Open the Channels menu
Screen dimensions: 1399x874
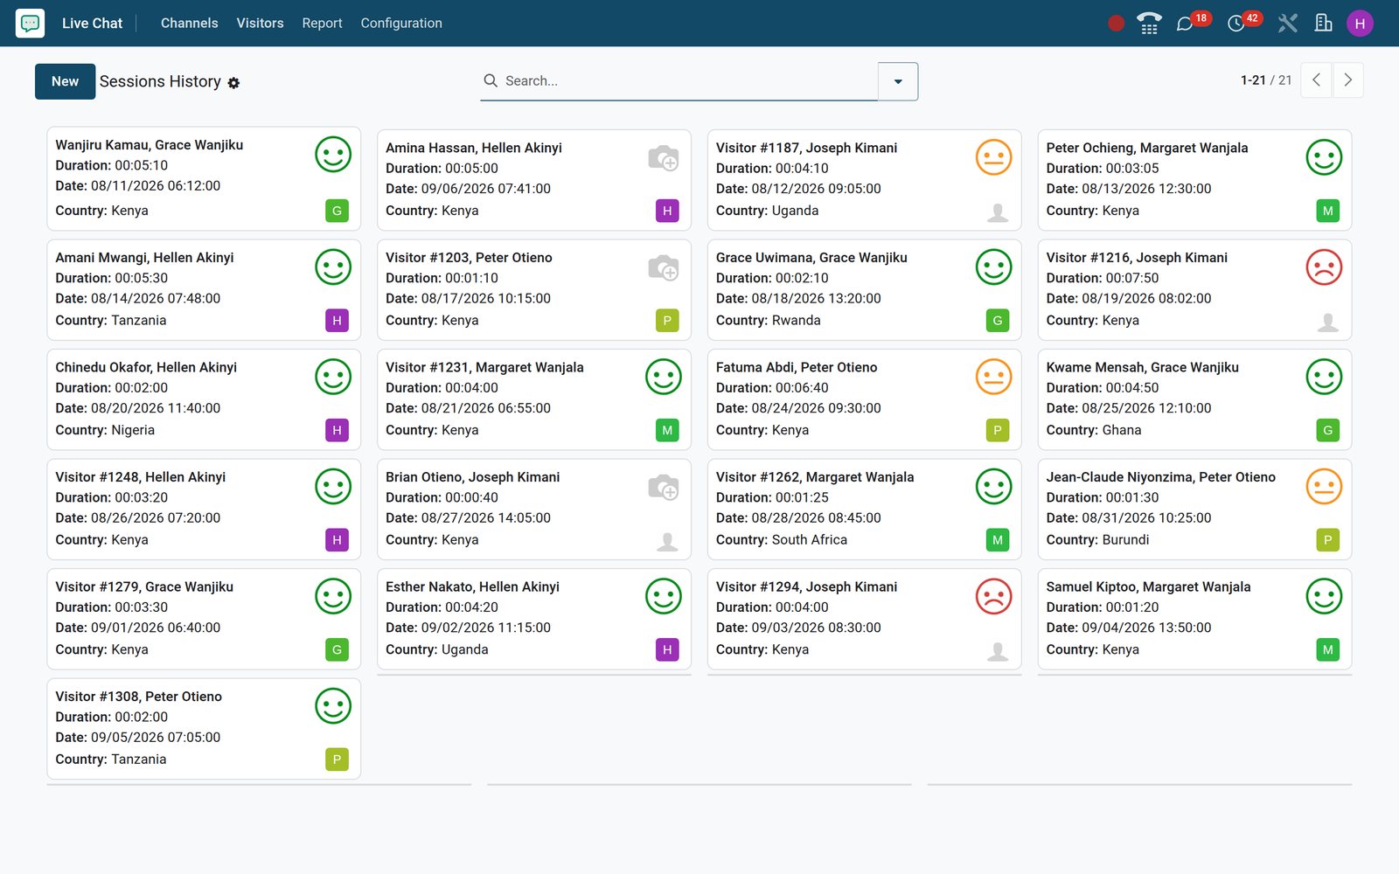[x=190, y=24]
